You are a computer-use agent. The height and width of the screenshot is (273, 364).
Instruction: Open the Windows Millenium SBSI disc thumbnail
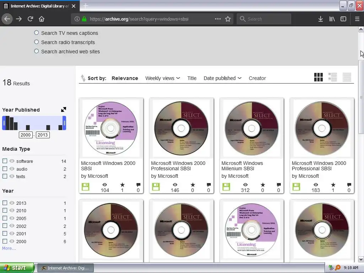[x=252, y=128]
